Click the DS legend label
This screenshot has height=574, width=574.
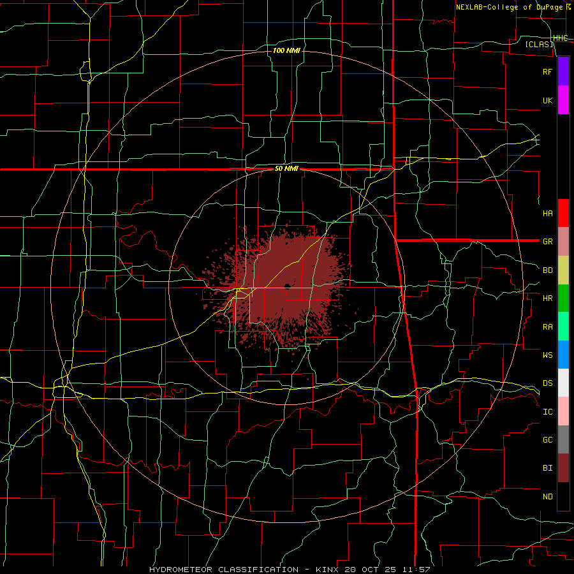[547, 383]
